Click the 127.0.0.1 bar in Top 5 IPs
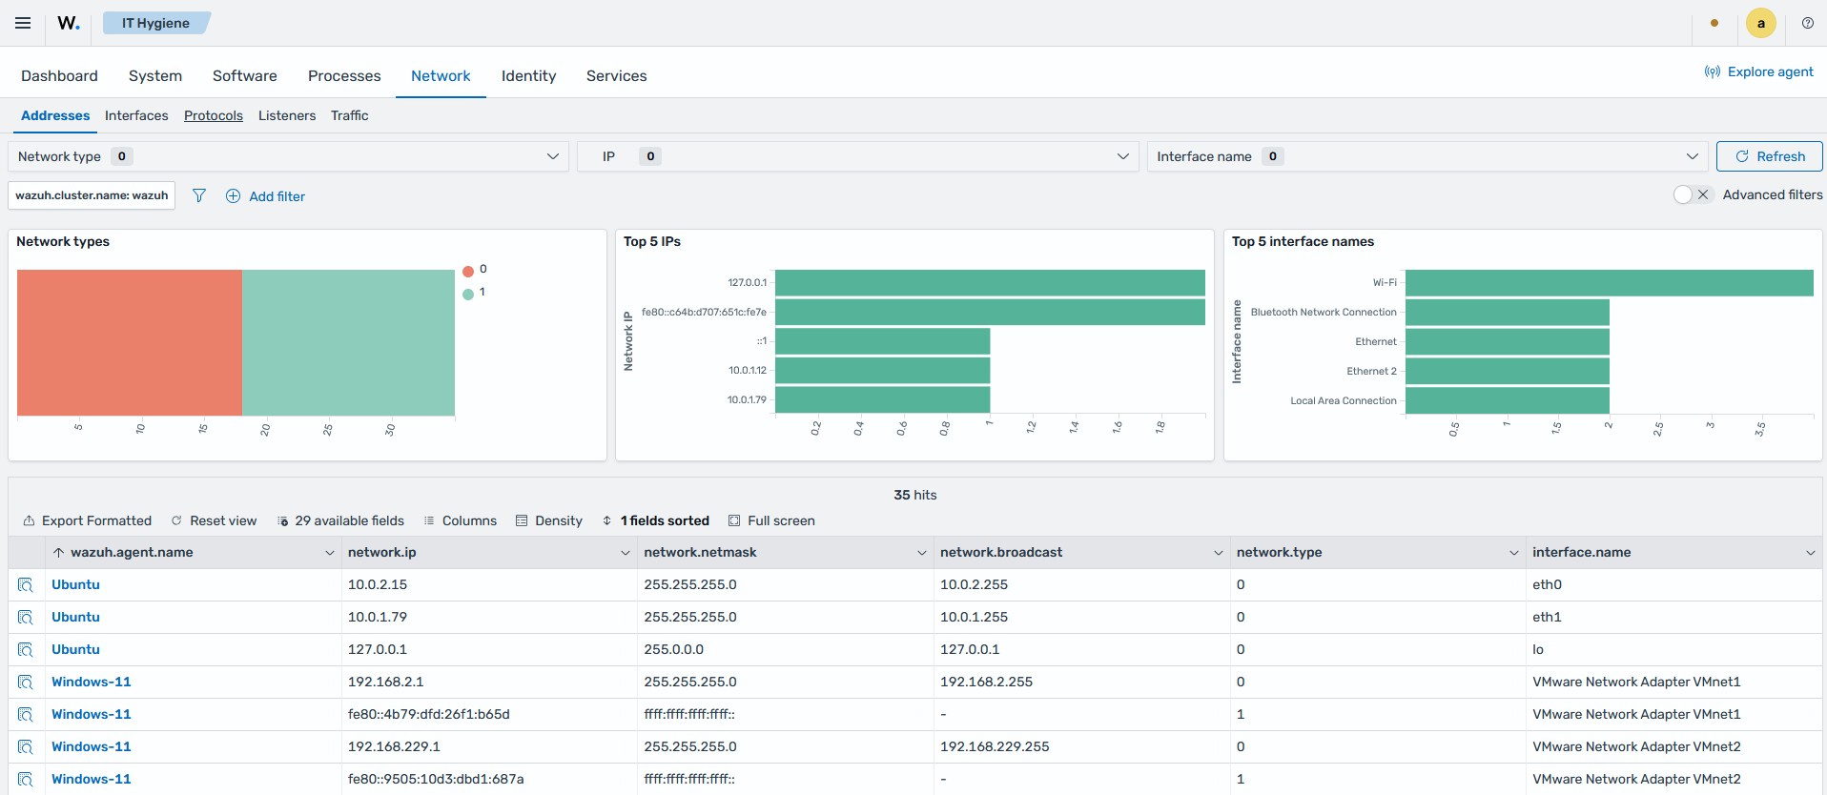The height and width of the screenshot is (795, 1827). (x=990, y=283)
